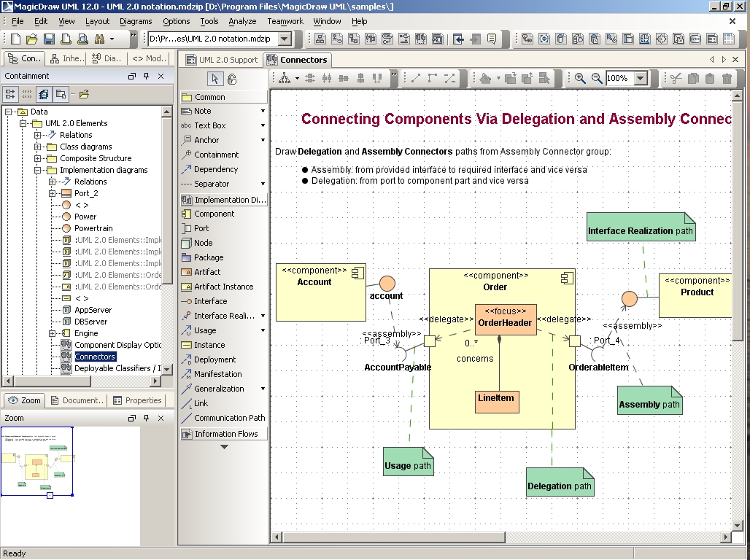Create a new project from main toolbar
This screenshot has height=560, width=750.
[x=15, y=39]
